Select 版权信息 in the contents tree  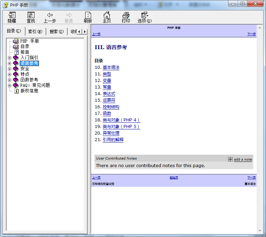tap(29, 91)
